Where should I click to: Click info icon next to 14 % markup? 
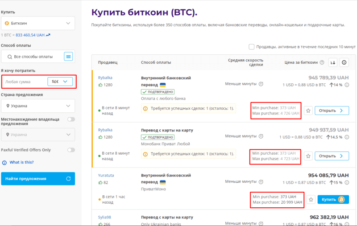[x=347, y=85]
